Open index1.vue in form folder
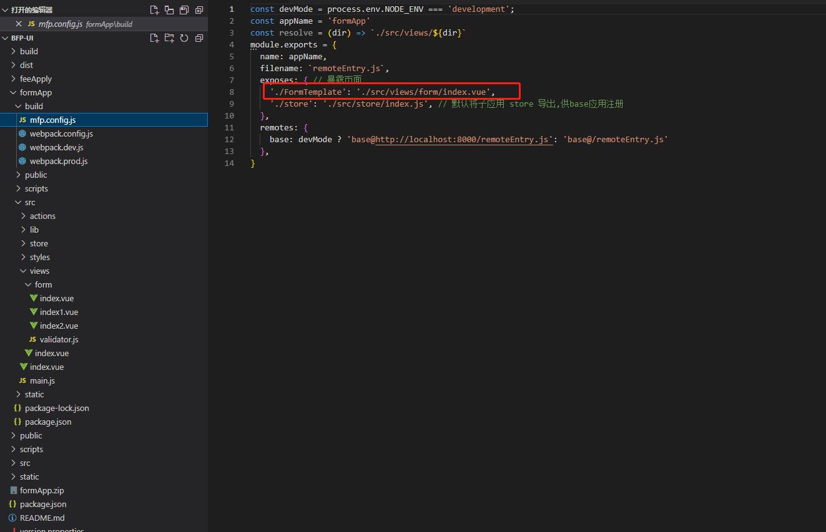Image resolution: width=826 pixels, height=532 pixels. [x=59, y=312]
